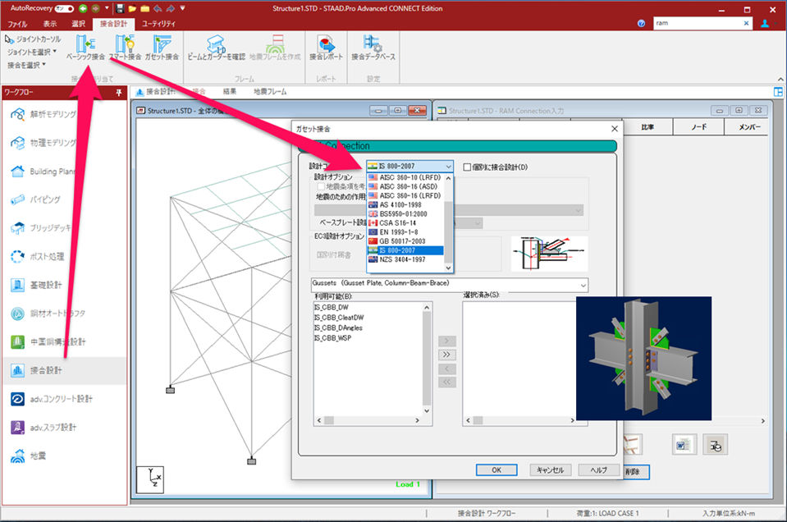Pin the ワークフロー panel with the pin icon
Screen dimensions: 787x522
(x=119, y=93)
